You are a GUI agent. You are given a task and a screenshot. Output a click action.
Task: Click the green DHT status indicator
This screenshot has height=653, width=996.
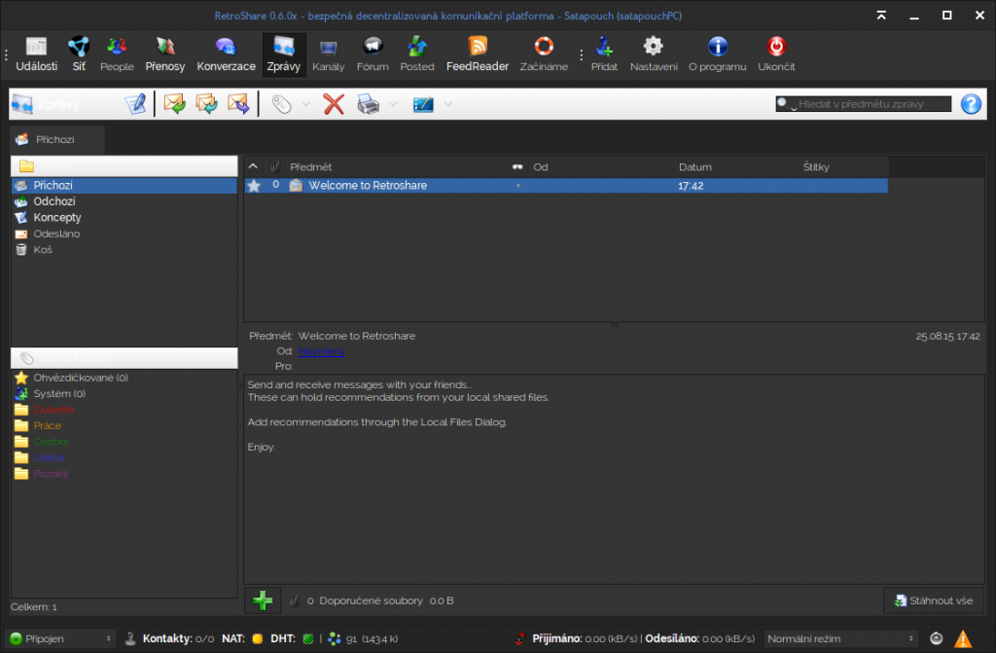[x=308, y=639]
